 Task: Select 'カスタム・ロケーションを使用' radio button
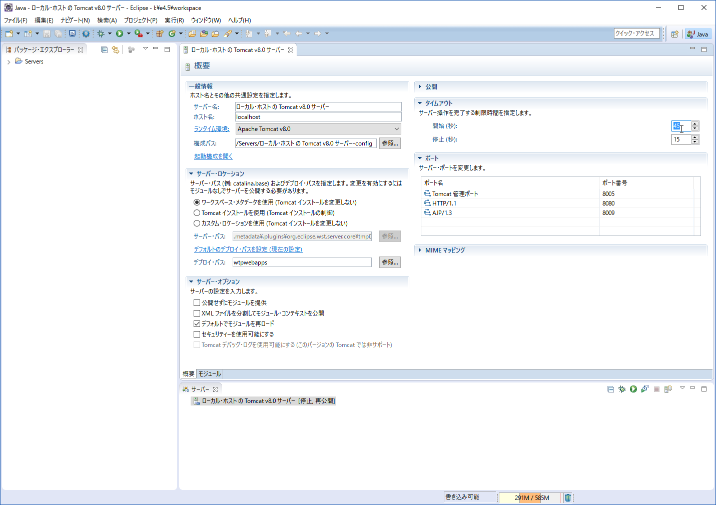(x=197, y=223)
